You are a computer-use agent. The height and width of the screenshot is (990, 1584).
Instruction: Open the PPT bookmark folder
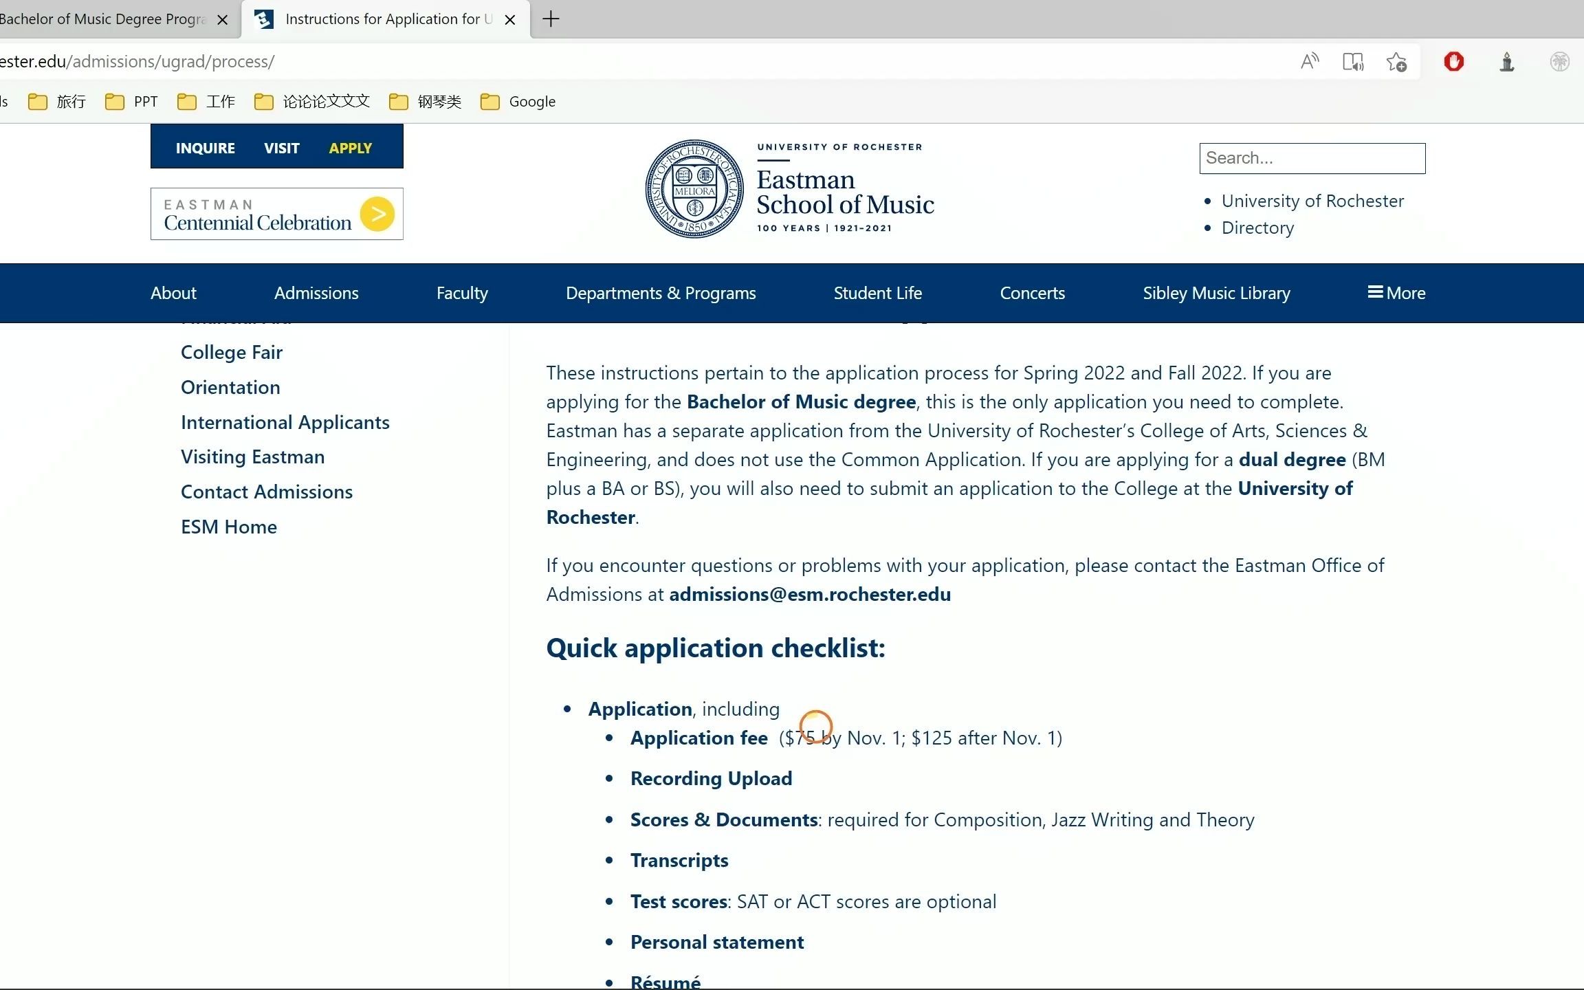point(131,102)
